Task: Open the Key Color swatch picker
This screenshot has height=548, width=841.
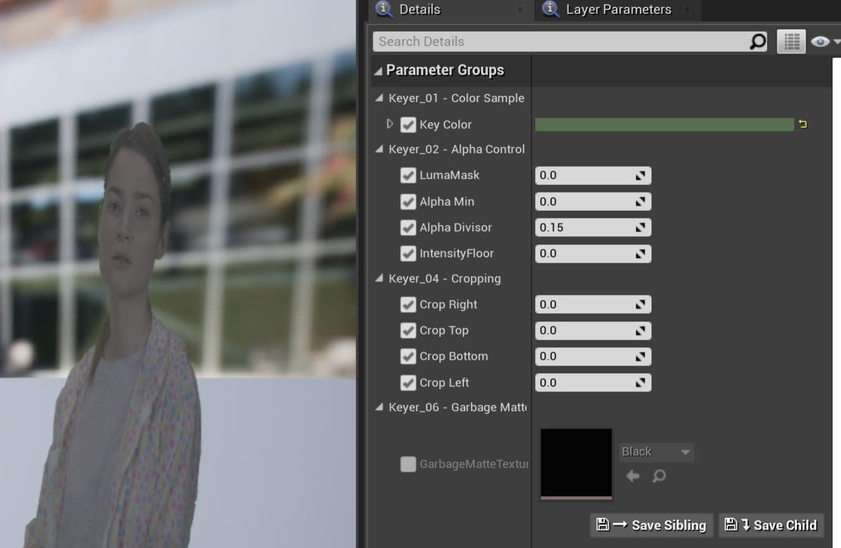Action: tap(664, 124)
